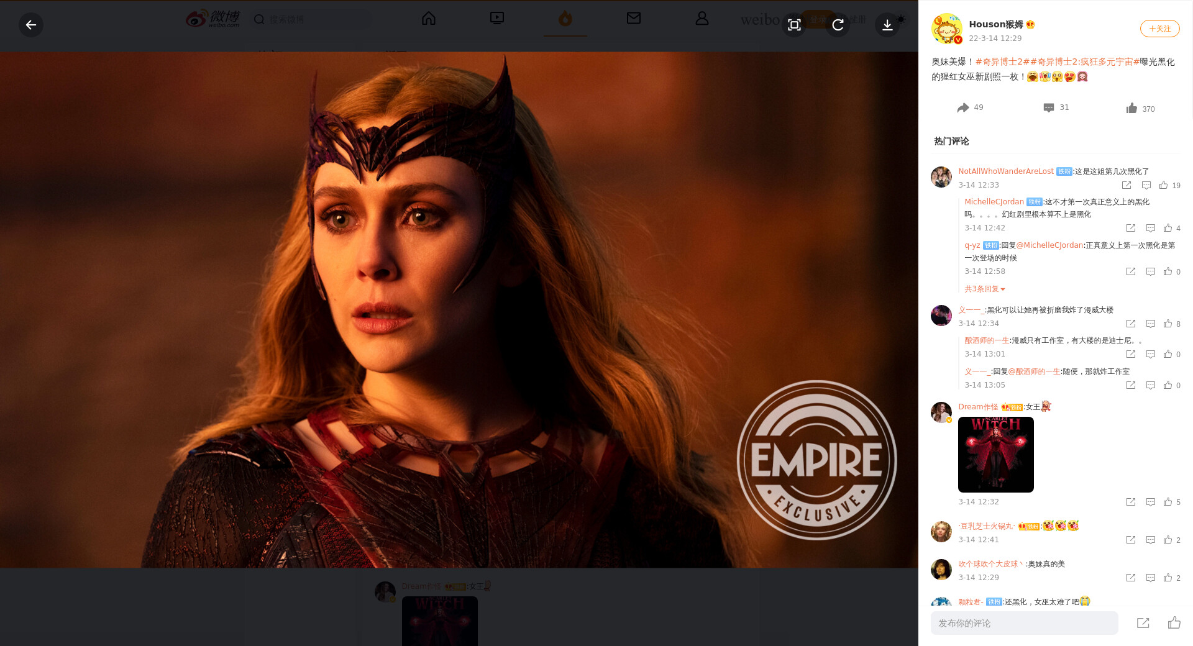The height and width of the screenshot is (646, 1193).
Task: Follow Houson猴姆 with 关注 button
Action: click(x=1159, y=29)
